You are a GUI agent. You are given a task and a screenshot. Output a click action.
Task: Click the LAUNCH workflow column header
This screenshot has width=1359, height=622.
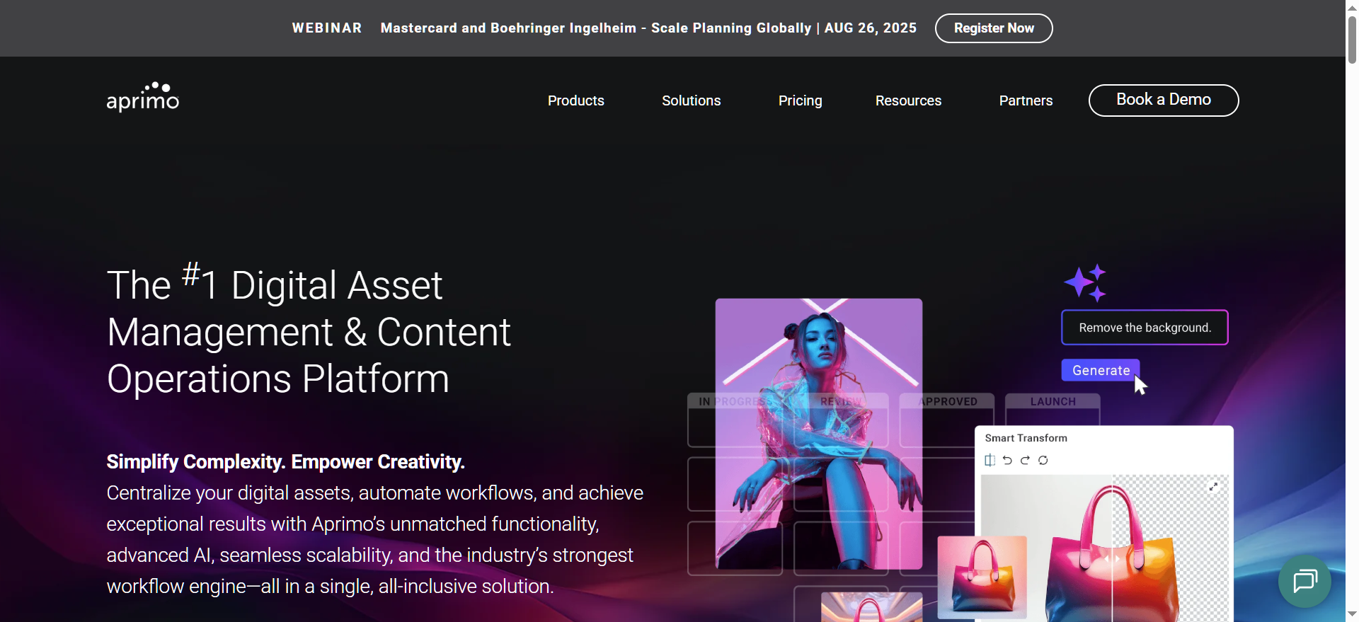(1053, 401)
